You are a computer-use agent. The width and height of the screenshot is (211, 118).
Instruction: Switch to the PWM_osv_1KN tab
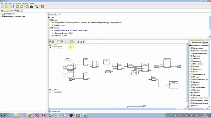7,11
